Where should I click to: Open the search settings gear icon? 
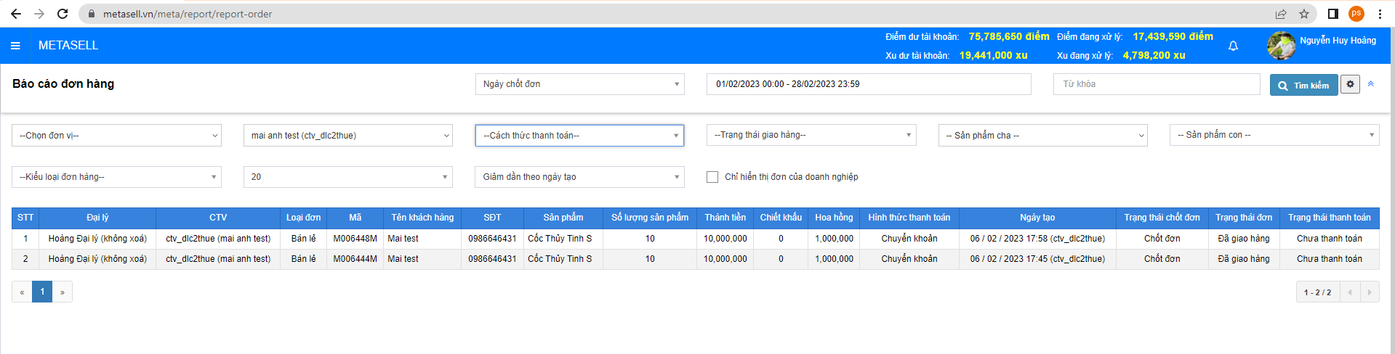pos(1350,84)
